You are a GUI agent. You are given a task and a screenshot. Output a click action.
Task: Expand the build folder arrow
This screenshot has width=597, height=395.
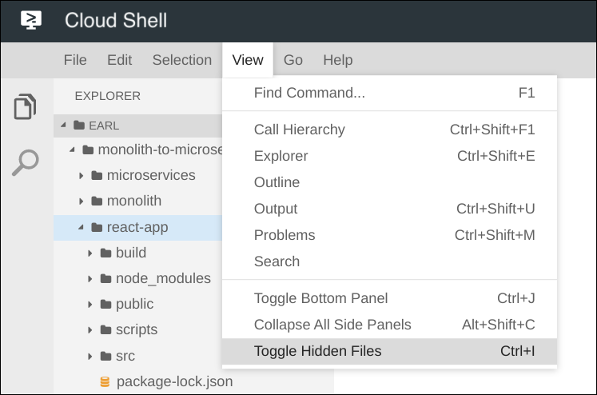[90, 253]
